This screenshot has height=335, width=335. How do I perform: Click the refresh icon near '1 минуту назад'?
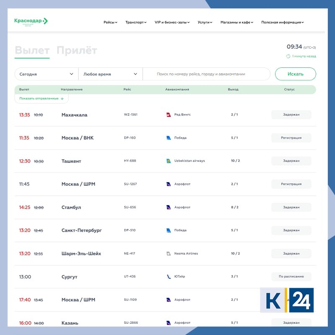point(288,56)
